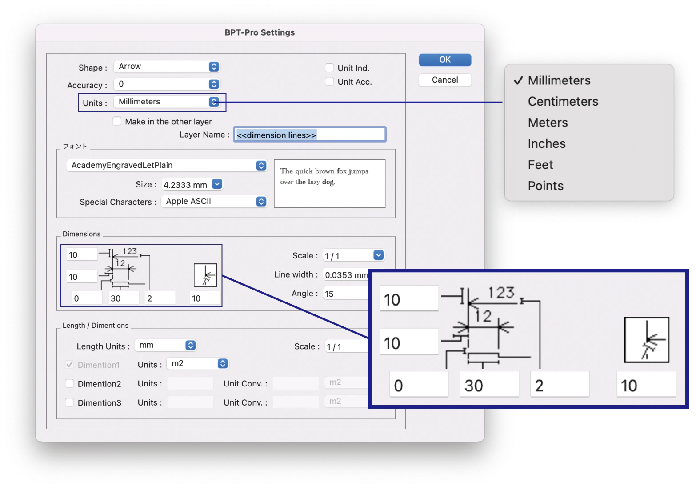Open the Units dropdown set to Millimeters

(x=169, y=102)
